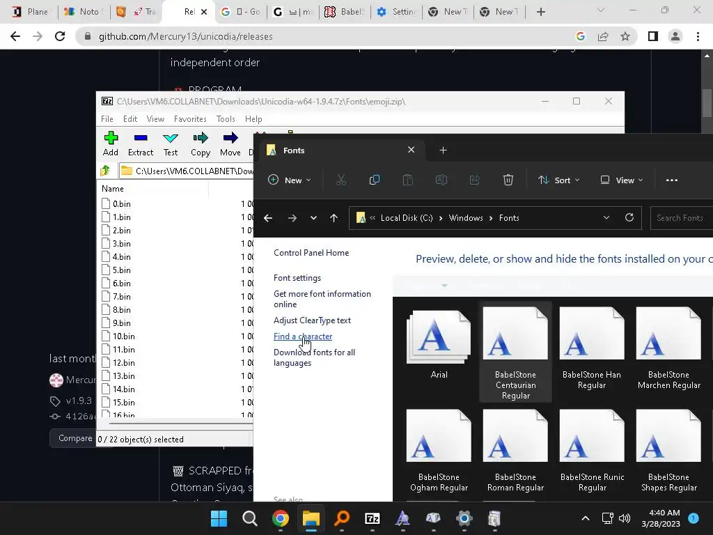Click the Test icon in 7-Zip
Image resolution: width=713 pixels, height=535 pixels.
pos(171,144)
